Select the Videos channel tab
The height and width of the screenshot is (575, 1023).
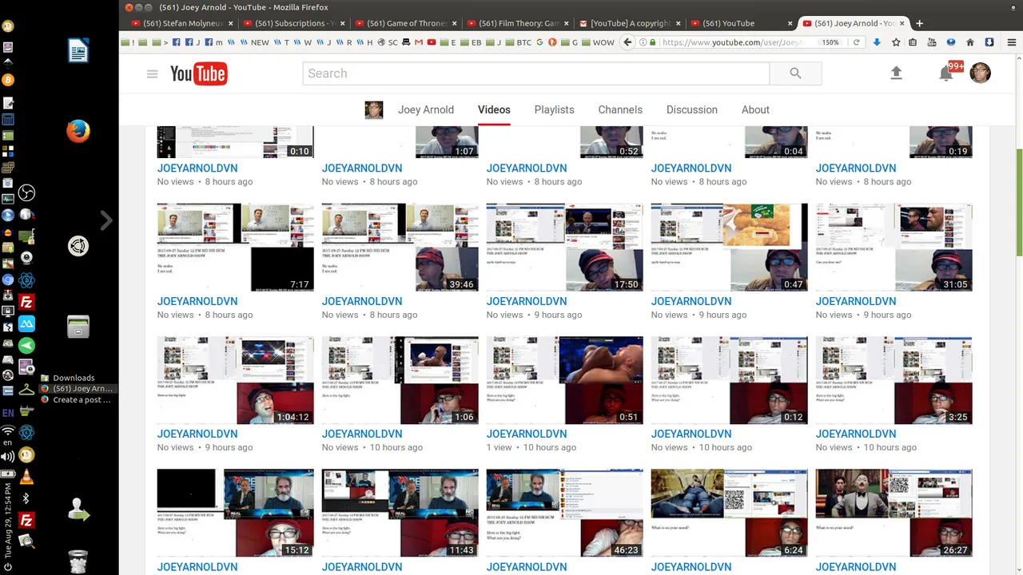point(494,110)
